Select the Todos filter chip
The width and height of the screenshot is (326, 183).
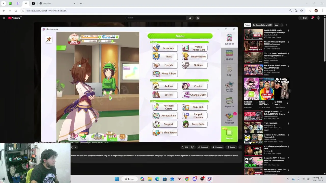(x=248, y=25)
